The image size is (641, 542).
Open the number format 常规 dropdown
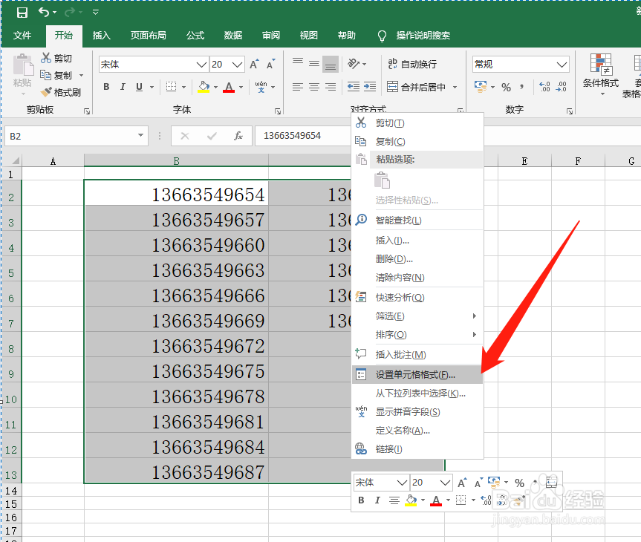point(562,65)
